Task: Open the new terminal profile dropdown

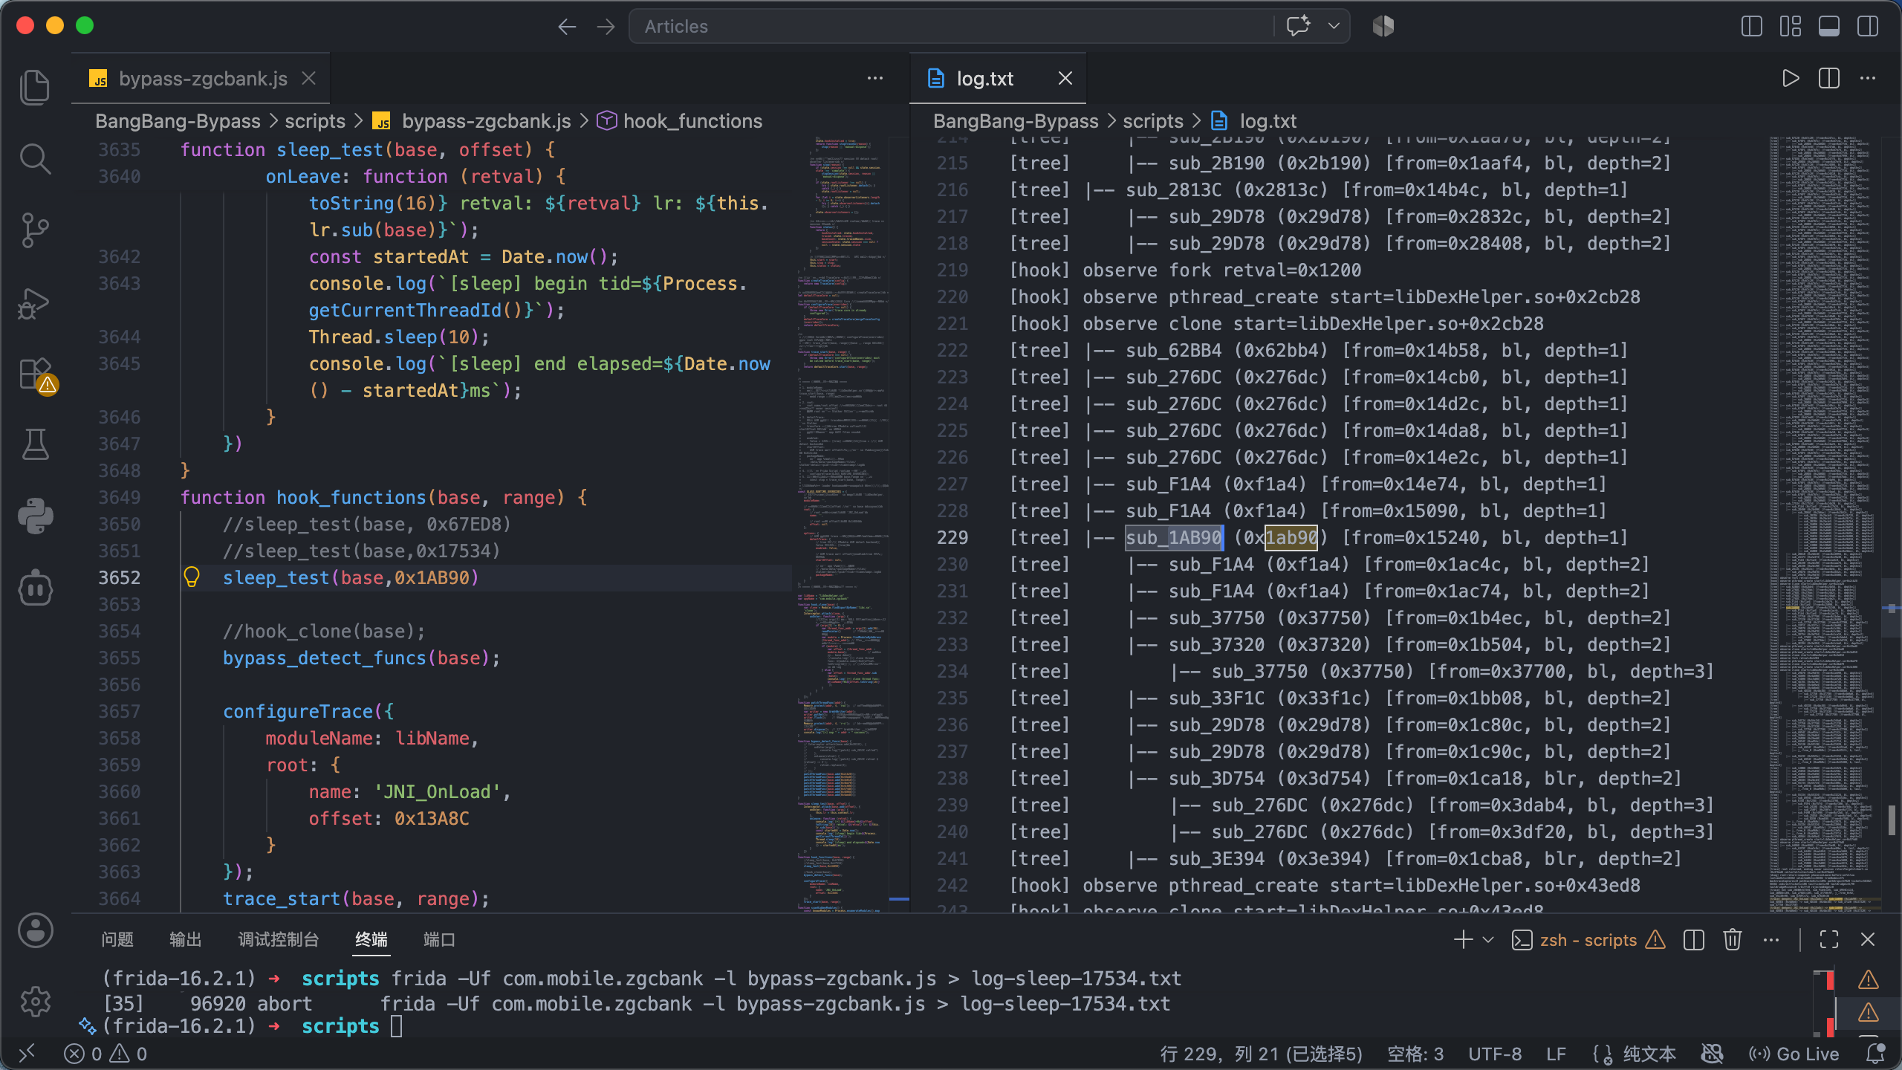Action: click(x=1488, y=939)
